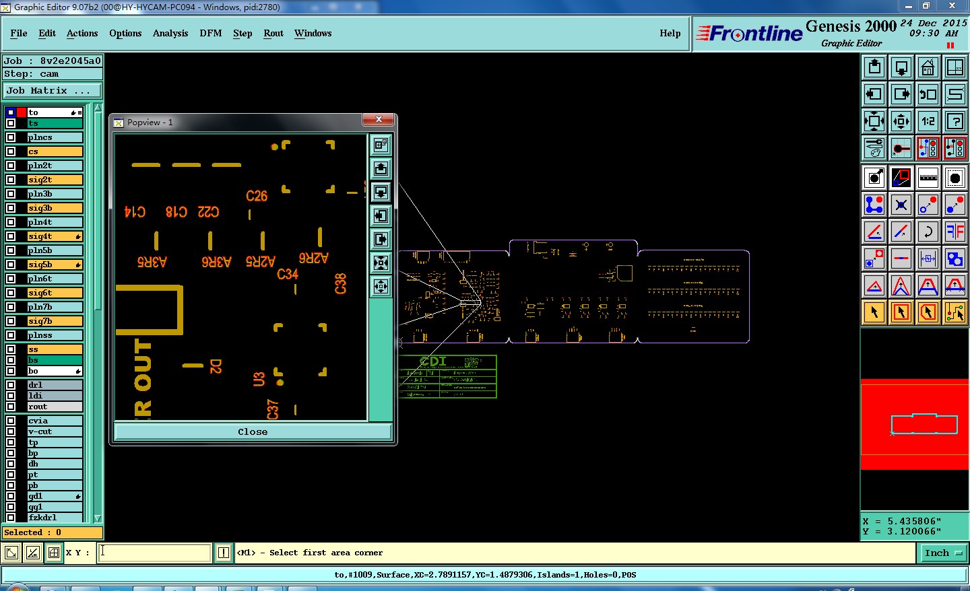Click the previous view (undo zoom) icon
The width and height of the screenshot is (970, 591).
[x=928, y=94]
